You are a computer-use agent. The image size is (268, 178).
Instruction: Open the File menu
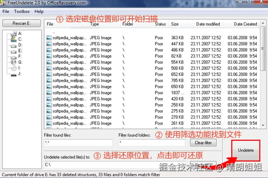click(x=6, y=11)
